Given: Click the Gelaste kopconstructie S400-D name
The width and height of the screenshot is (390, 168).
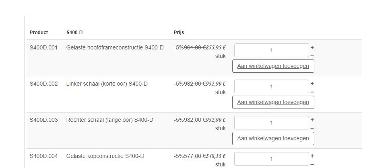Looking at the screenshot, I should click(105, 156).
